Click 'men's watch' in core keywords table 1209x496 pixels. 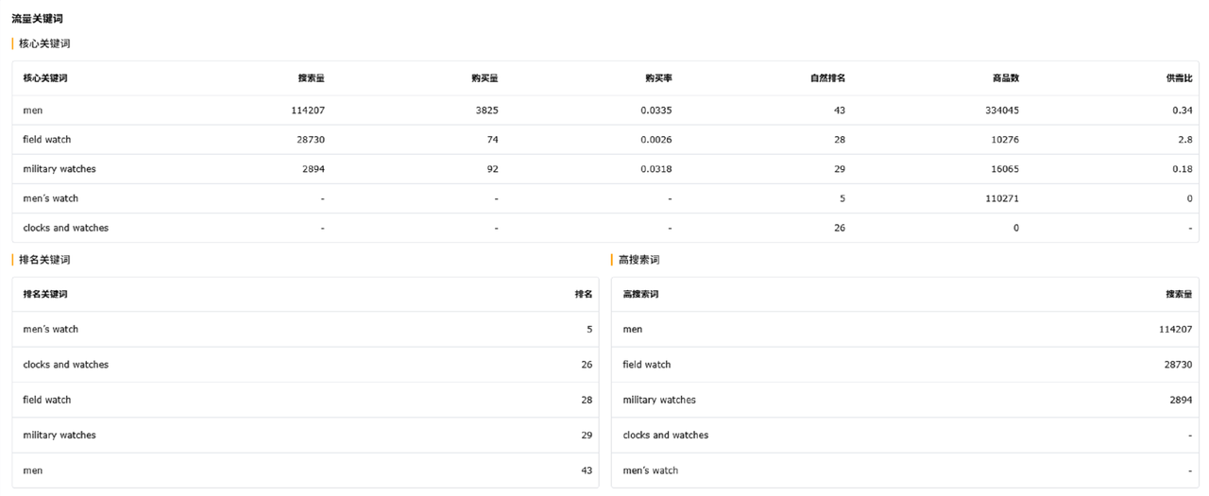coord(51,198)
